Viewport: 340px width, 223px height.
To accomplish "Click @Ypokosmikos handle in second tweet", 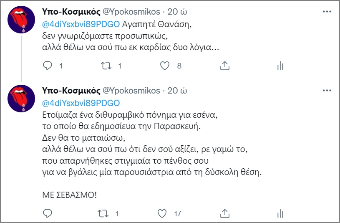I will click(131, 91).
